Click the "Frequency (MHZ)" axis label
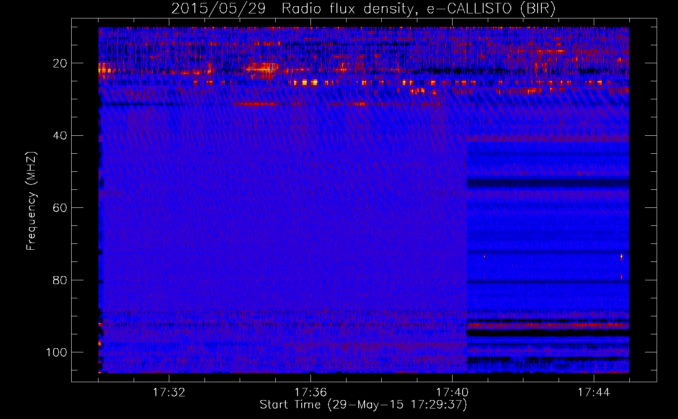This screenshot has width=678, height=419. click(x=32, y=201)
